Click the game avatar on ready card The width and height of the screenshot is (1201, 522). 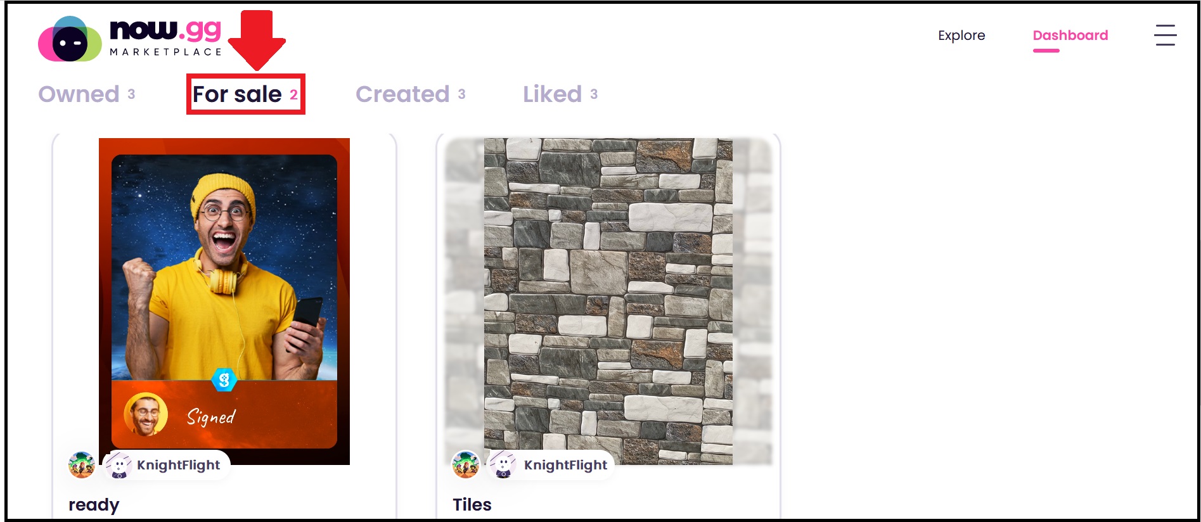[x=82, y=466]
